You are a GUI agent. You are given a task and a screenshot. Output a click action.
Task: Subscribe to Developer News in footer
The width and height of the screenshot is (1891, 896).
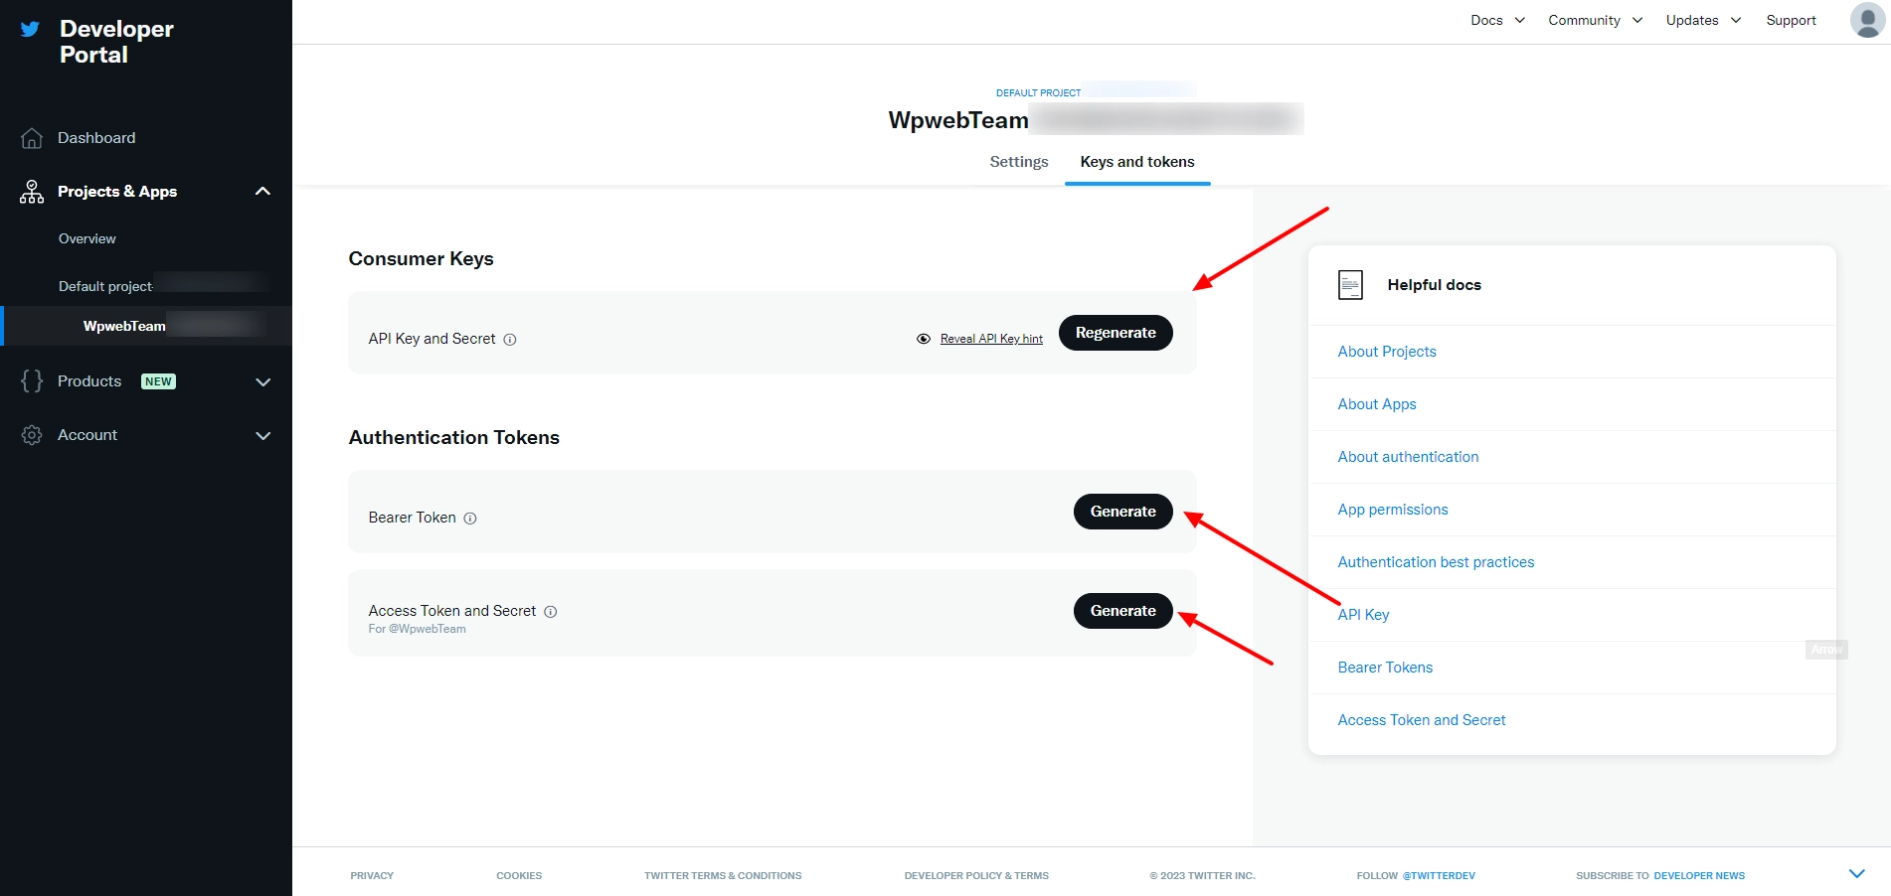(x=1699, y=875)
